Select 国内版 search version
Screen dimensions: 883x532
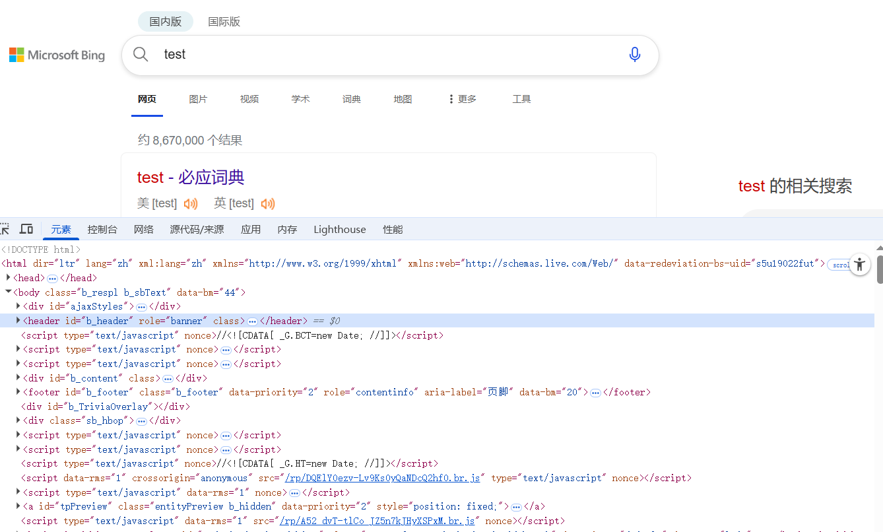click(166, 21)
